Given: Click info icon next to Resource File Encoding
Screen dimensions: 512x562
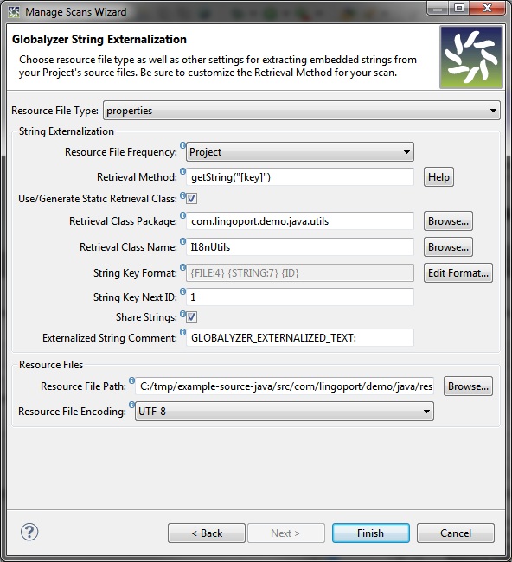Looking at the screenshot, I should pyautogui.click(x=132, y=405).
